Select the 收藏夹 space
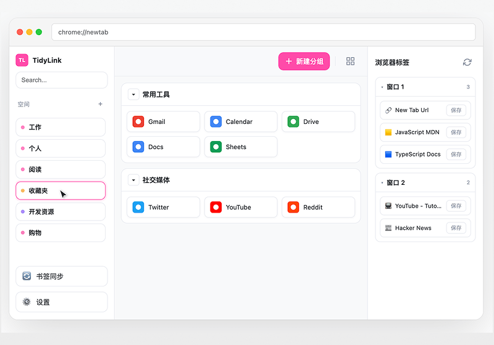The width and height of the screenshot is (494, 345). click(61, 190)
